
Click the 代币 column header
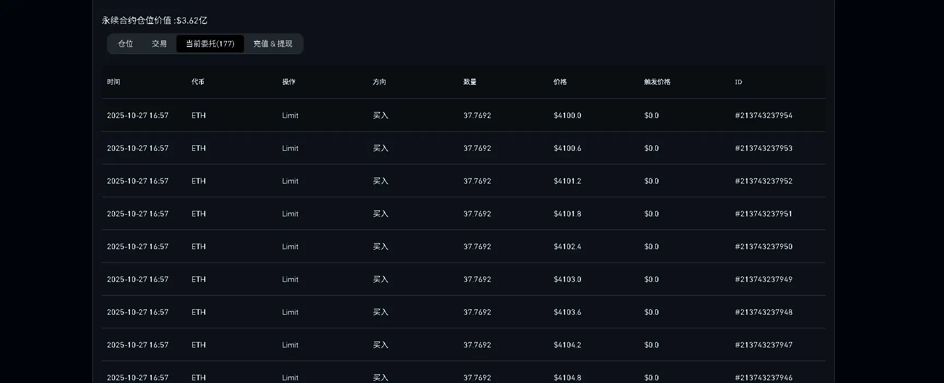click(x=198, y=82)
